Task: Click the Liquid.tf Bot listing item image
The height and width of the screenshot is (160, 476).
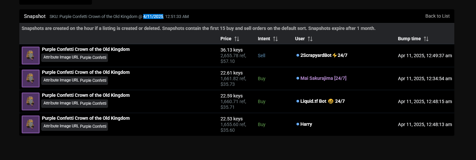Action: pyautogui.click(x=31, y=101)
